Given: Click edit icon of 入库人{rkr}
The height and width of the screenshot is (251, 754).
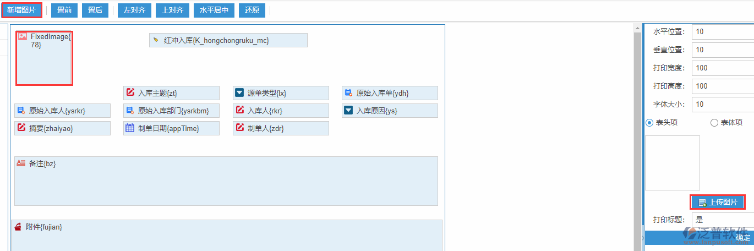Looking at the screenshot, I should [240, 110].
